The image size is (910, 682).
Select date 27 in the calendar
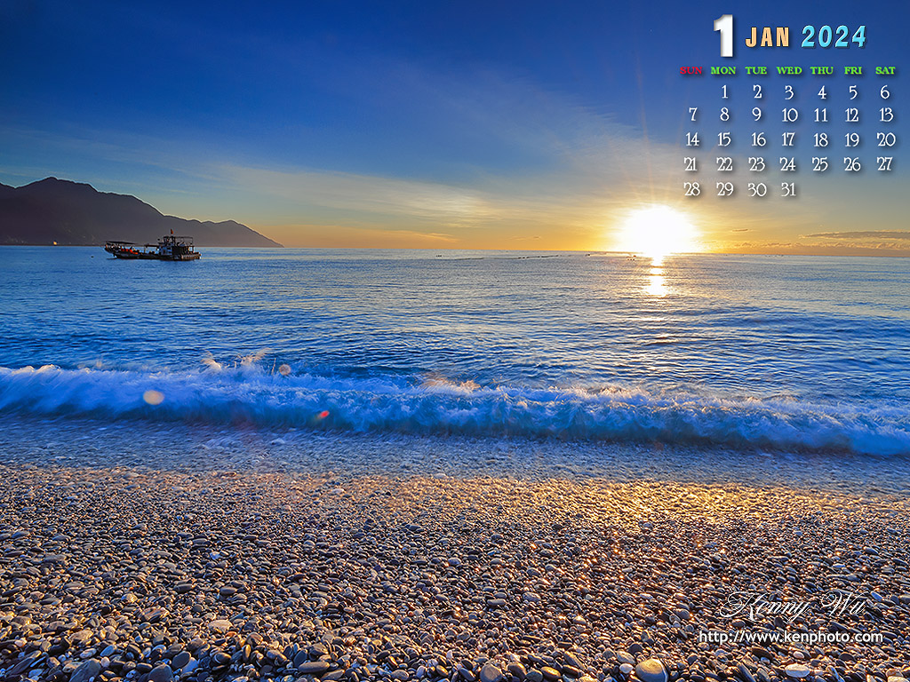click(884, 163)
